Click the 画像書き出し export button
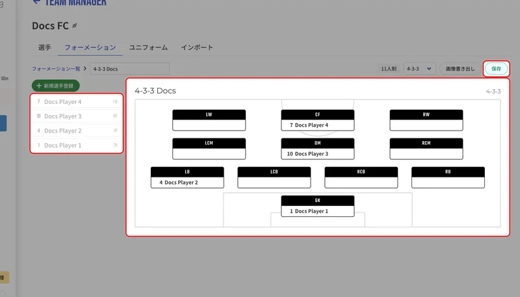Viewport: 520px width, 297px height. click(x=460, y=69)
